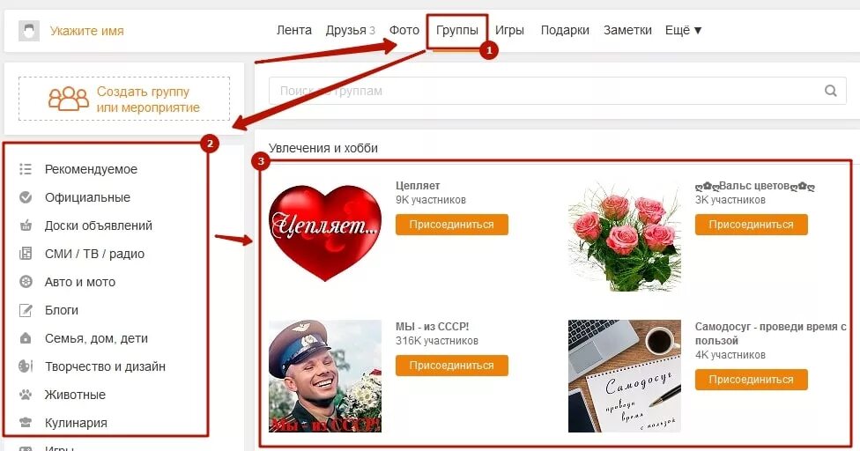Viewport: 860px width, 451px height.
Task: Click the Укажите имя link
Action: 86,31
